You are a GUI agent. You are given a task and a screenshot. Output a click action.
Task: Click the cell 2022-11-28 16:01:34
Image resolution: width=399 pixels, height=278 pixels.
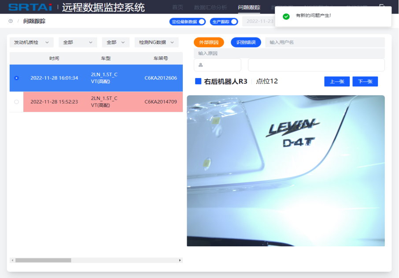54,78
